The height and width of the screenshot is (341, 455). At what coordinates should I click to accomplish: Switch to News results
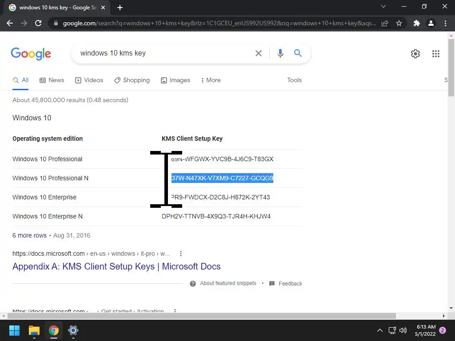tap(52, 80)
